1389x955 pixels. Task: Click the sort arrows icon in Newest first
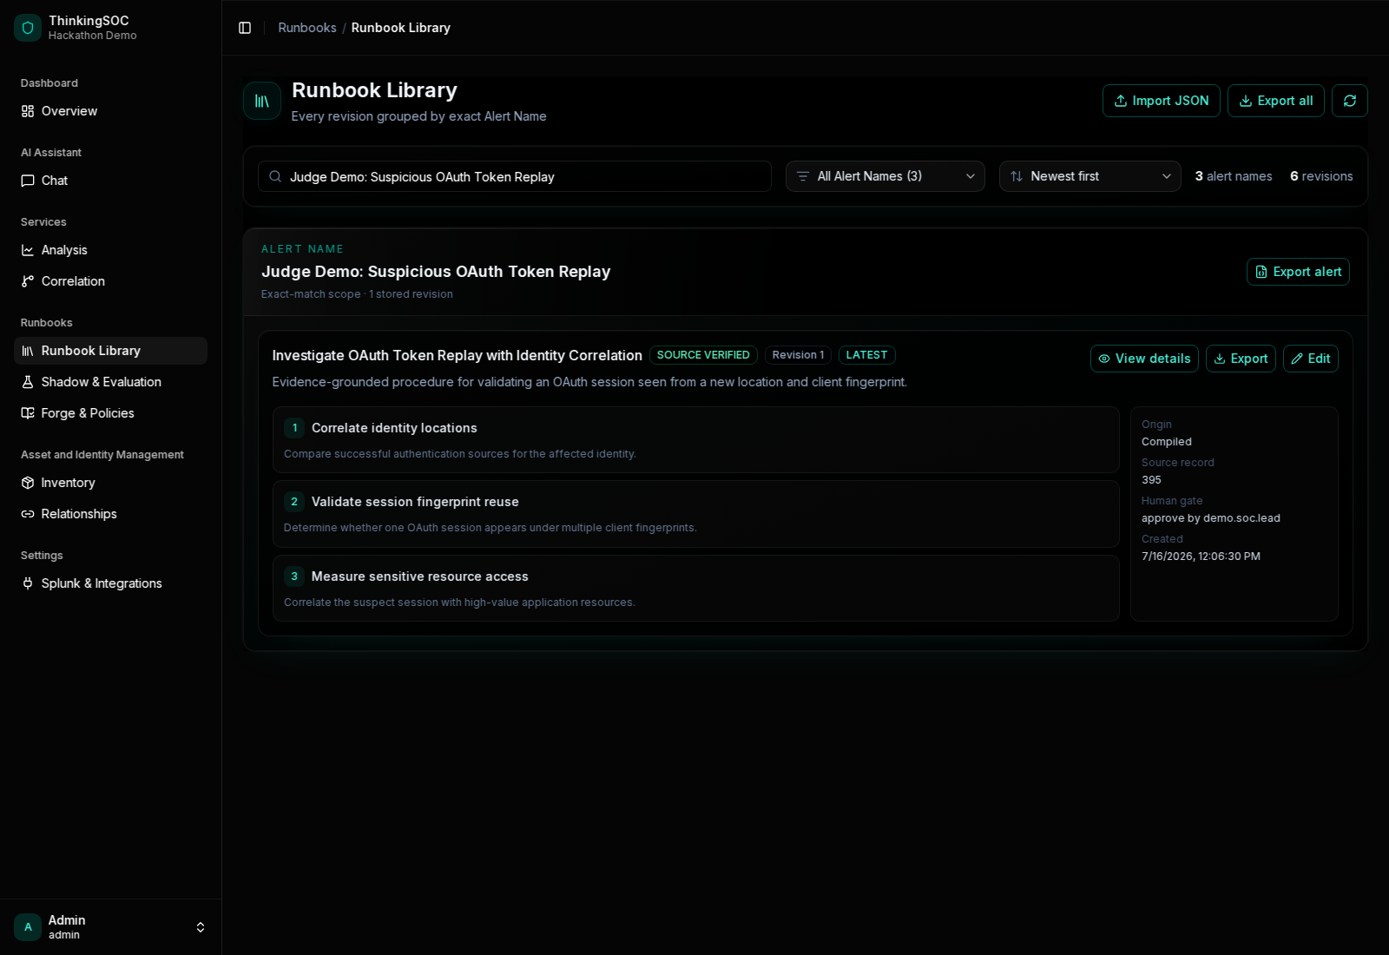1017,176
